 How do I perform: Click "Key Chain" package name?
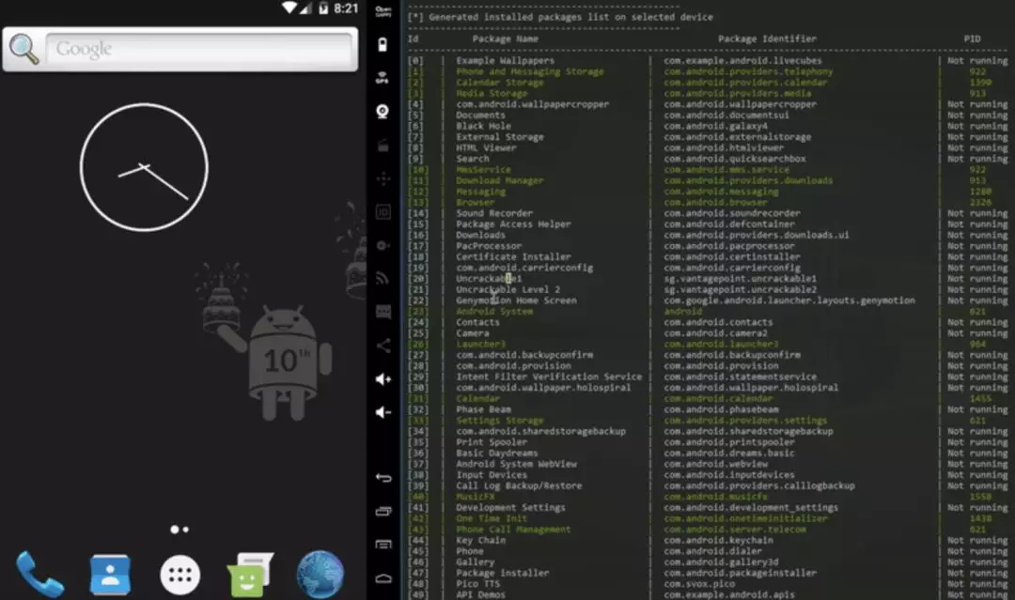coord(480,541)
